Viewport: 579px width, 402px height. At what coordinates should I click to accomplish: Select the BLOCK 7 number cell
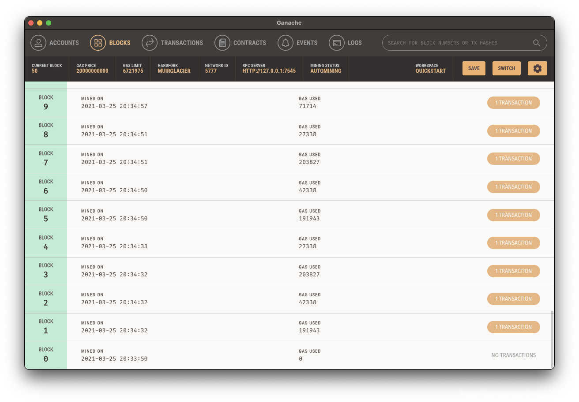tap(46, 159)
